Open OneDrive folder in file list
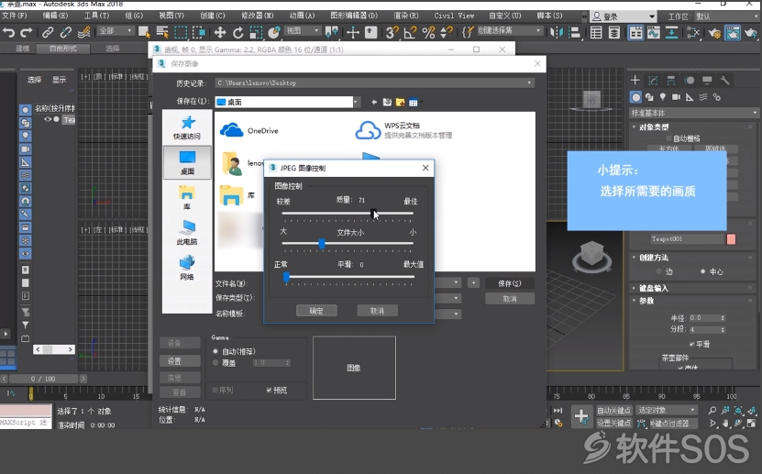 coord(248,130)
